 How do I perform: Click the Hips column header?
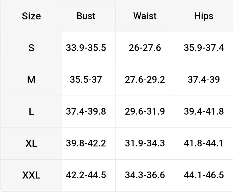coord(204,16)
